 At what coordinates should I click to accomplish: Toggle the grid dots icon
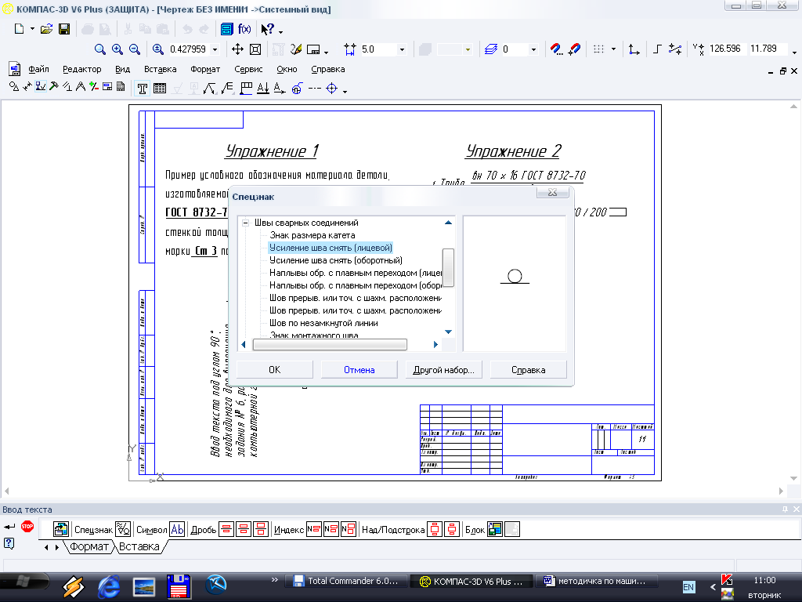pos(598,49)
